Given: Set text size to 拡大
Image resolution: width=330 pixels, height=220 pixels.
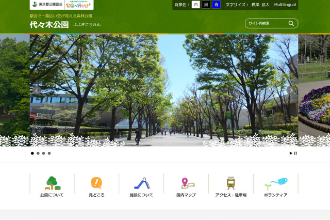Looking at the screenshot, I should tap(266, 5).
